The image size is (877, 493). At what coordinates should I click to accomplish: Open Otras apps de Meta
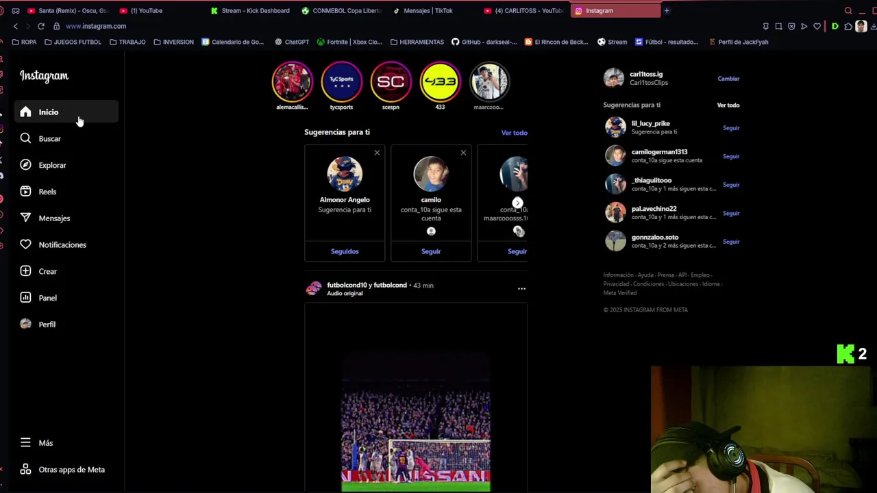(x=62, y=470)
